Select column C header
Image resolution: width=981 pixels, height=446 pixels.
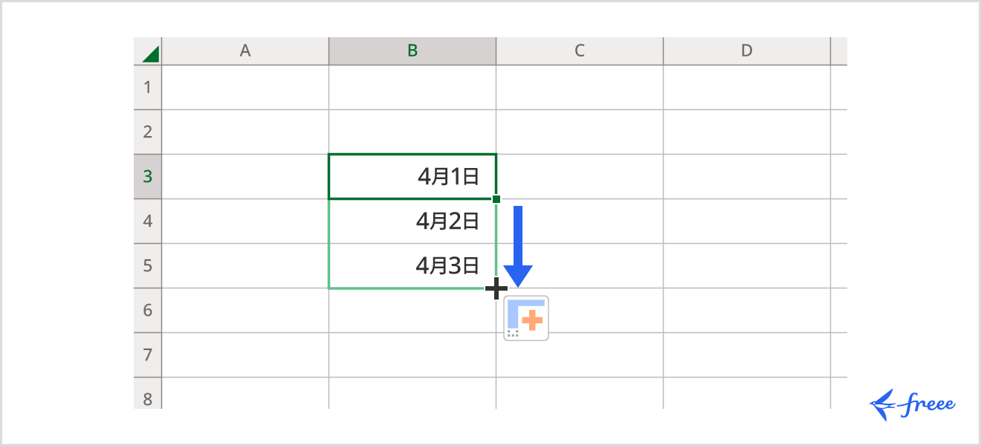click(x=580, y=51)
